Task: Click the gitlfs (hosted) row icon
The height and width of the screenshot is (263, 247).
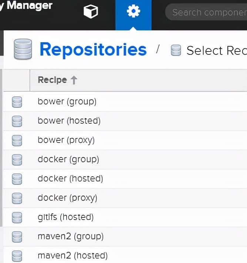Action: pos(17,217)
